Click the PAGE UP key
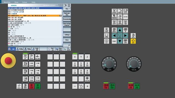This screenshot has height=98, width=175. coord(126,30)
